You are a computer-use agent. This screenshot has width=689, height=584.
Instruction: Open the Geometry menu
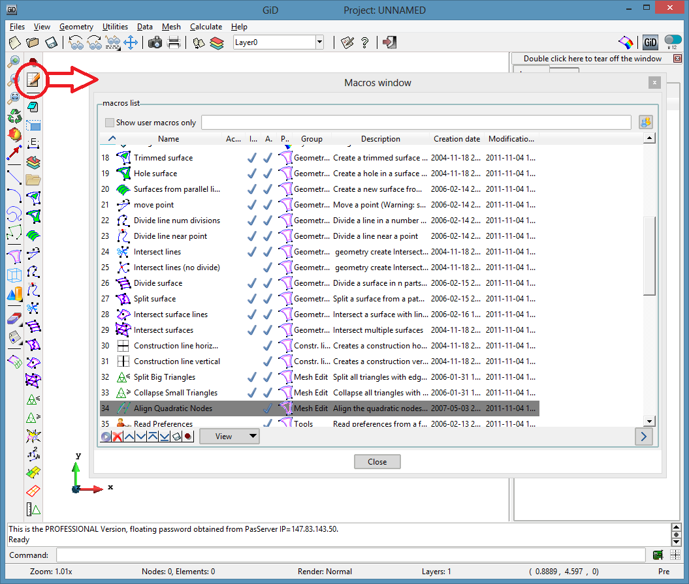pos(76,27)
